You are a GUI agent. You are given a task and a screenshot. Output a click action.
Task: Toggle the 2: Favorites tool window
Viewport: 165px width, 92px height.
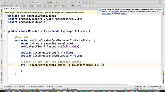coord(1,64)
